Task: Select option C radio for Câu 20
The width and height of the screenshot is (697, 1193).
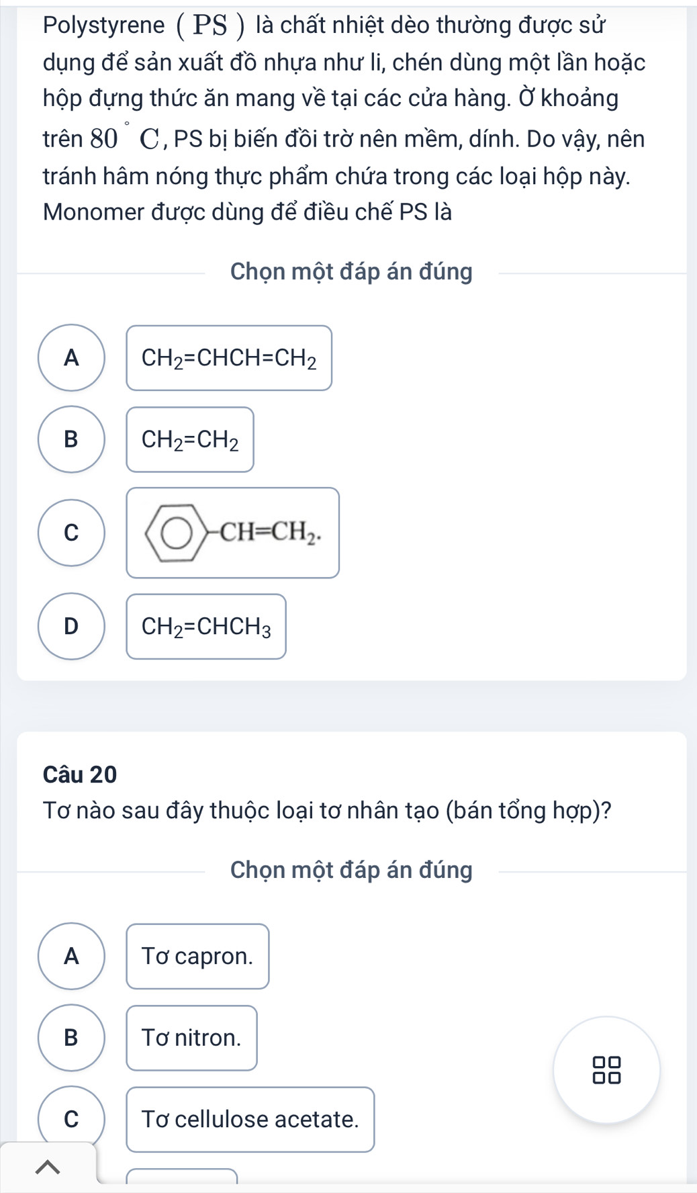Action: (71, 1118)
